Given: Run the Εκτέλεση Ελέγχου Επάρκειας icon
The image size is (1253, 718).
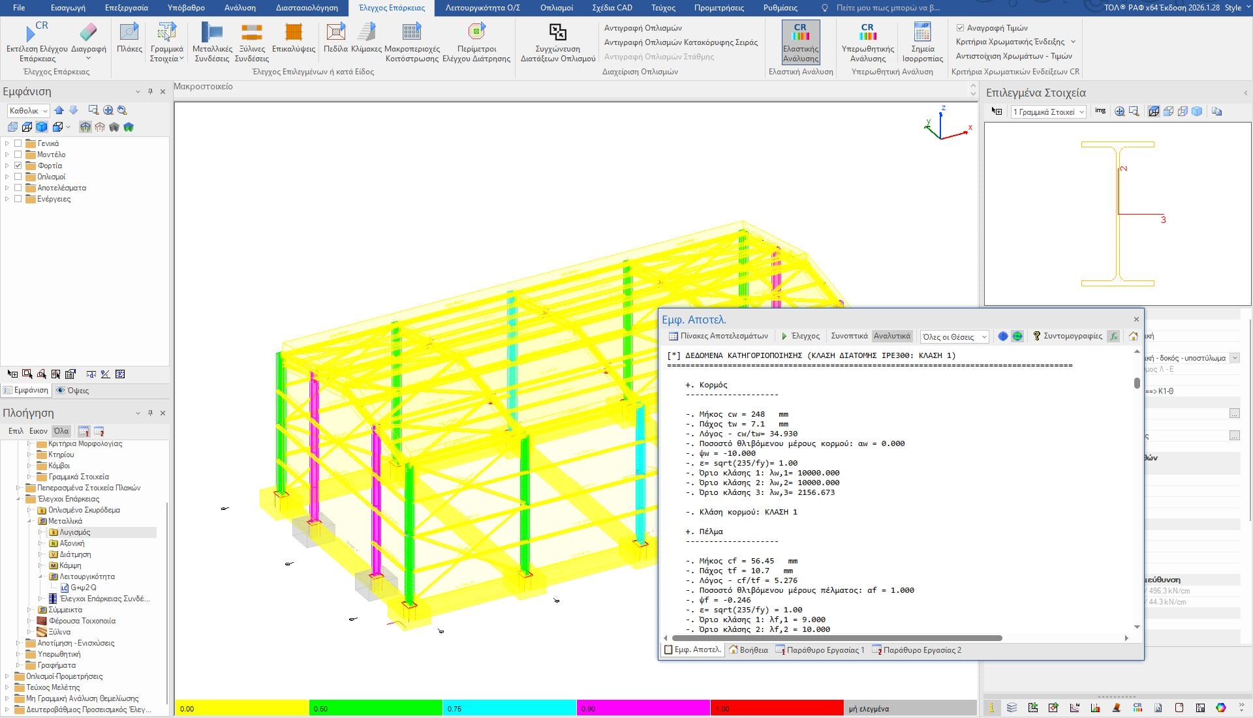Looking at the screenshot, I should click(35, 32).
